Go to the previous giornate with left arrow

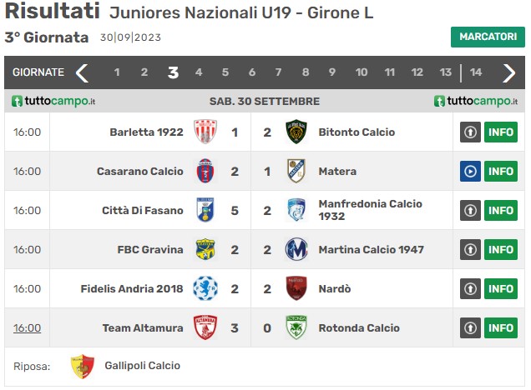click(83, 72)
